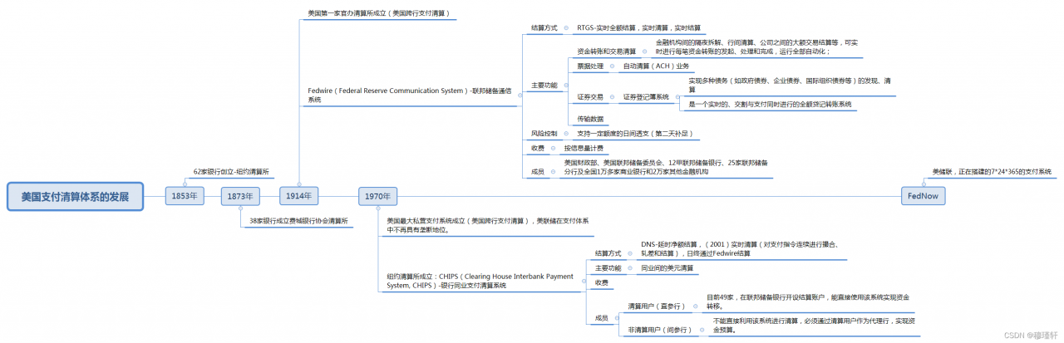This screenshot has height=343, width=1064.
Task: Select the 目前49家 description node
Action: click(x=807, y=301)
